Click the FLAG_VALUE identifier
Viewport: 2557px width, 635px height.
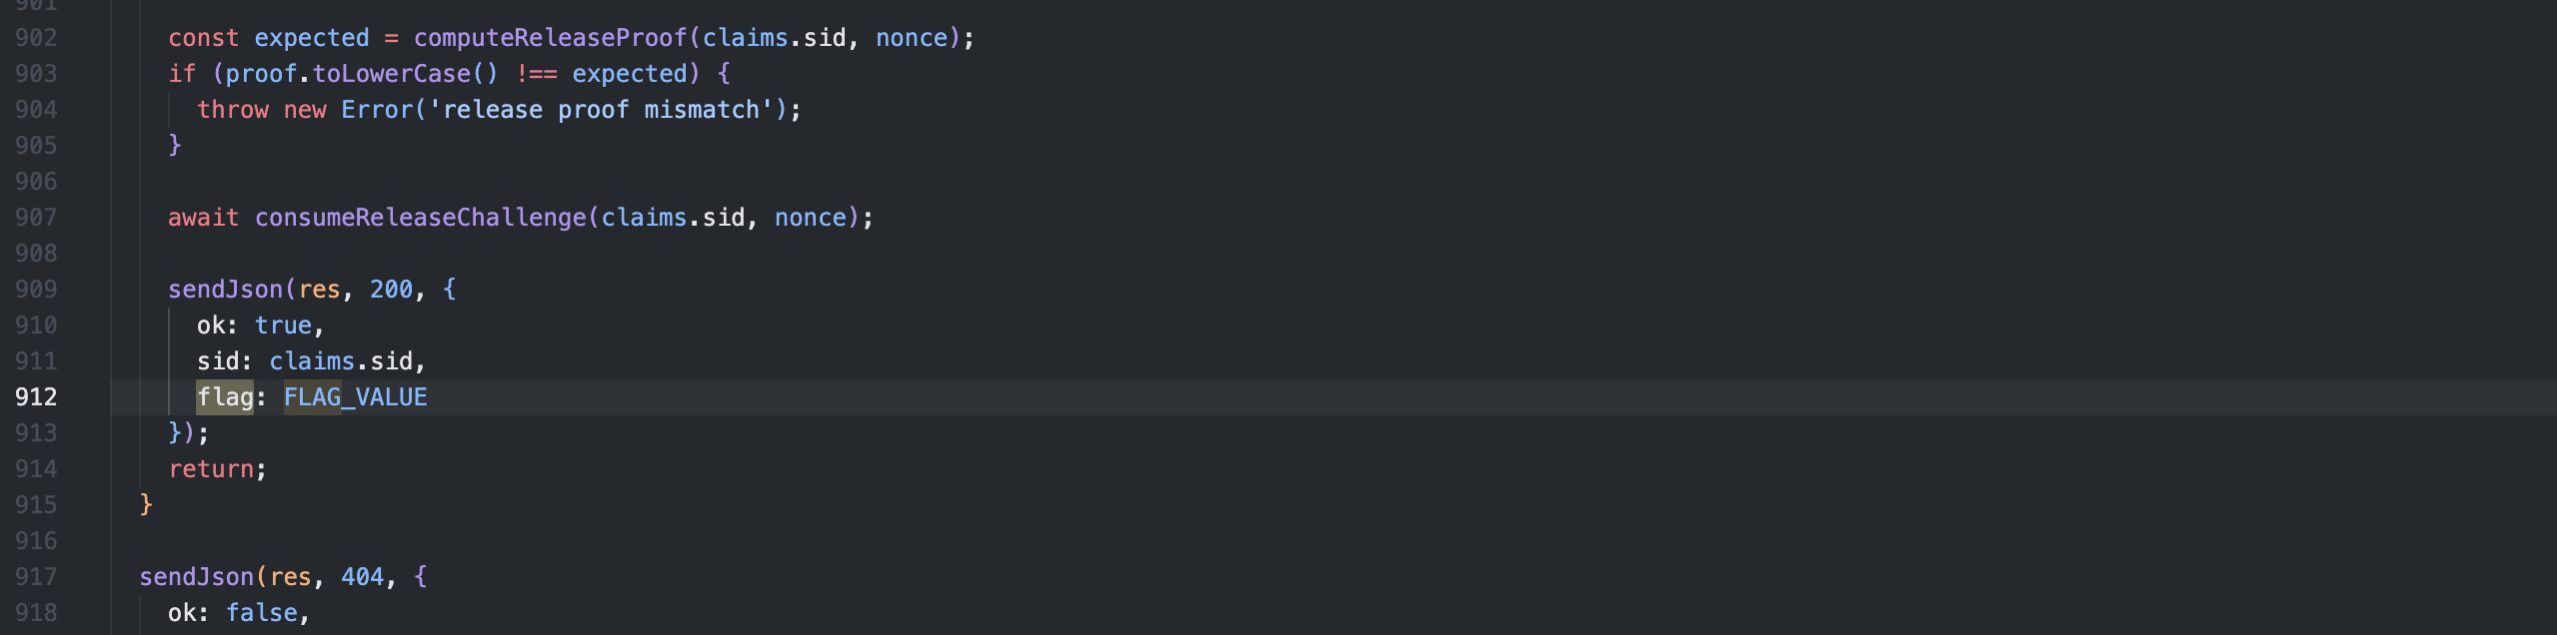[355, 397]
